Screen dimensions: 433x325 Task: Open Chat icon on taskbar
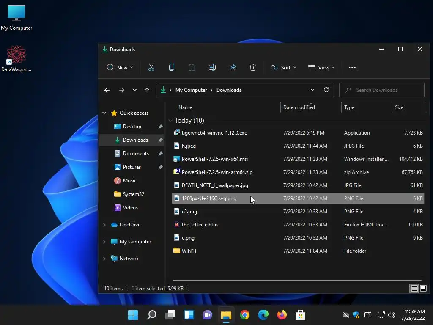coord(207,315)
